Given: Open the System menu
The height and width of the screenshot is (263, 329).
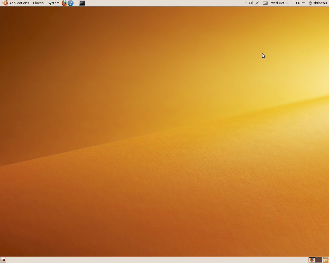Looking at the screenshot, I should (x=53, y=3).
